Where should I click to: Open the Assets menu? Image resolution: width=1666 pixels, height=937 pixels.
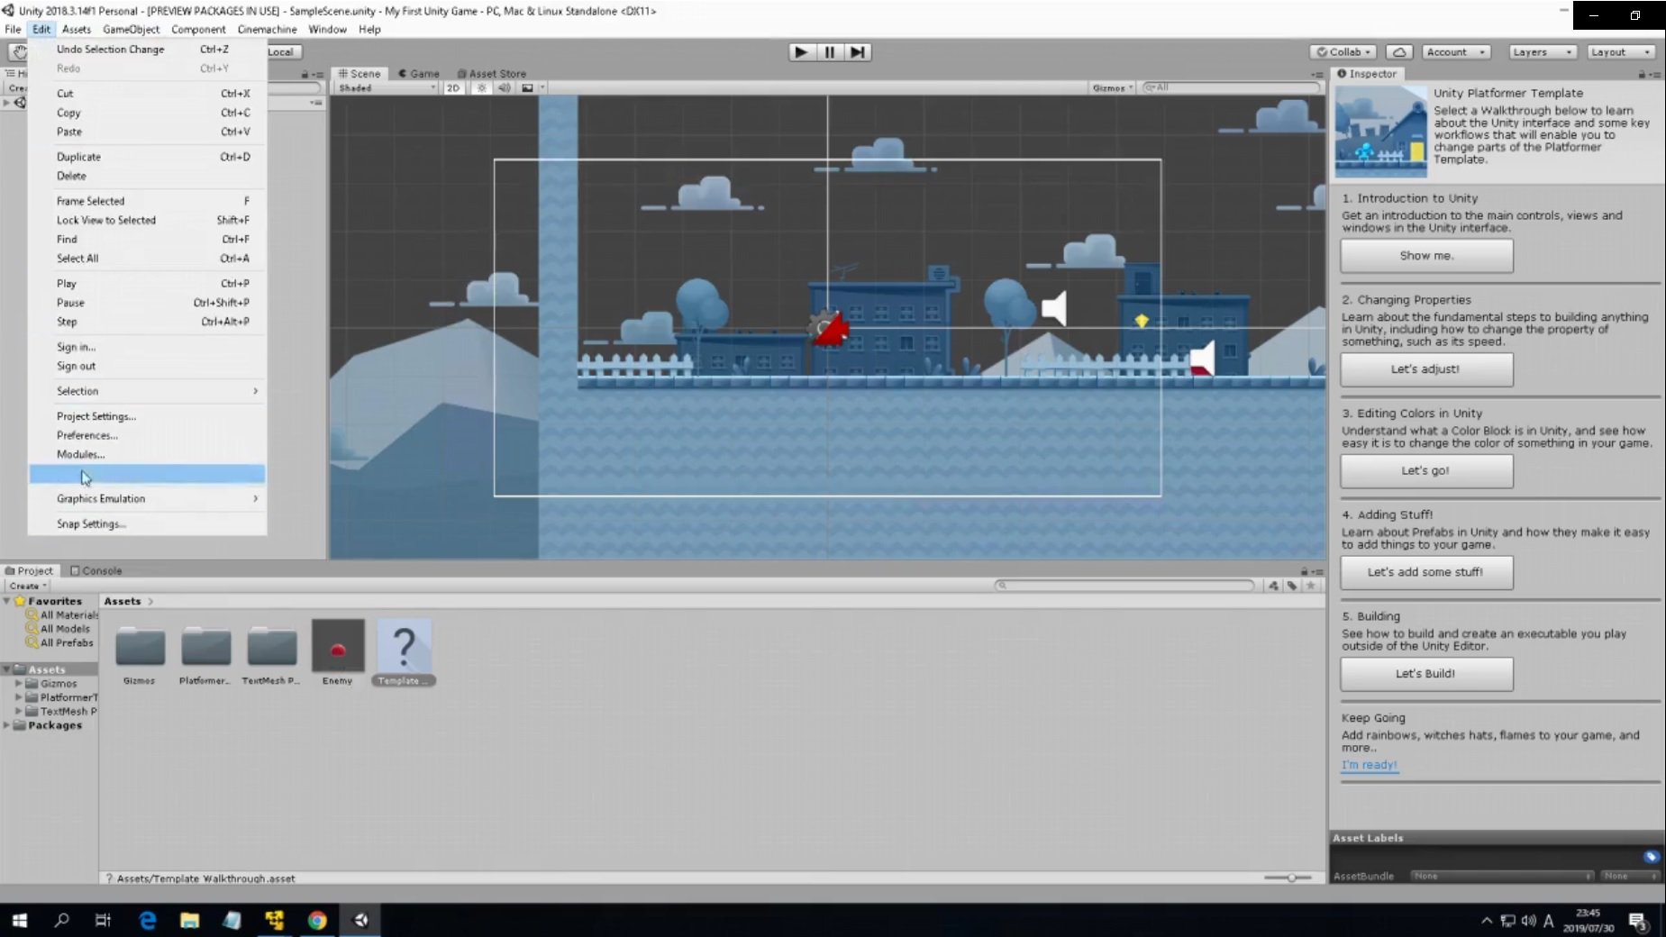[x=77, y=29]
